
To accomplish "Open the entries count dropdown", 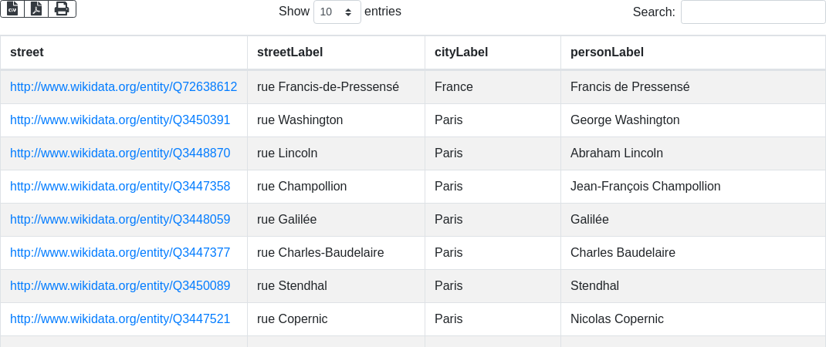I will pos(337,12).
